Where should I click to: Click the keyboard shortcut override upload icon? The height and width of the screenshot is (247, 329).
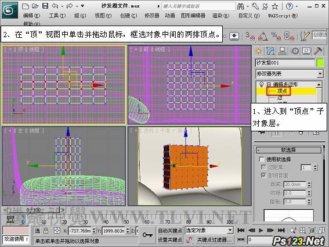234,36
